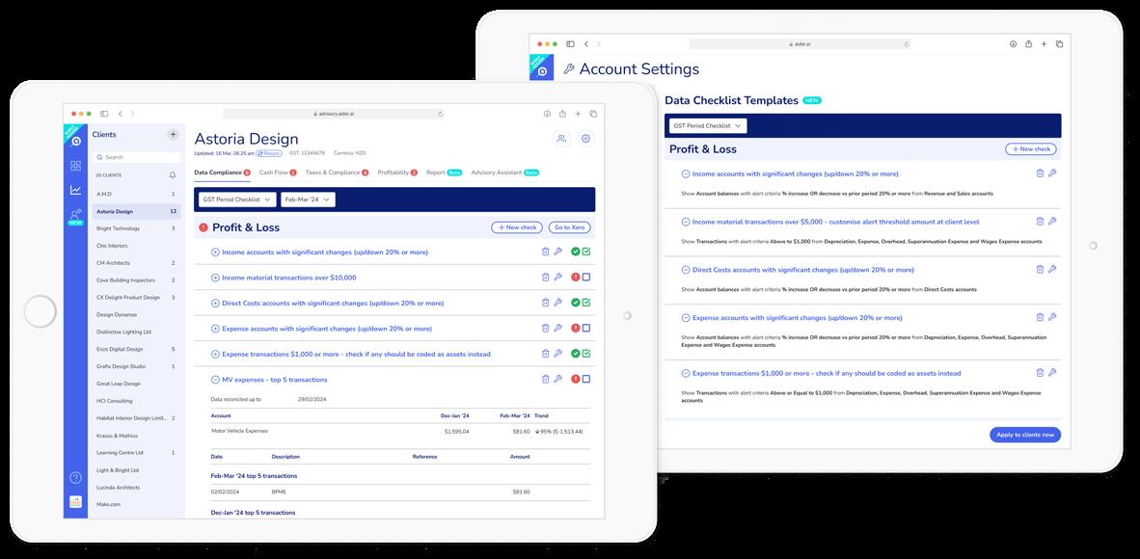
Task: Click the downloads icon in Astoria browser toolbar
Action: tap(548, 114)
